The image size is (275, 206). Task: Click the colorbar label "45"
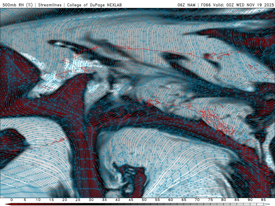(x=131, y=200)
